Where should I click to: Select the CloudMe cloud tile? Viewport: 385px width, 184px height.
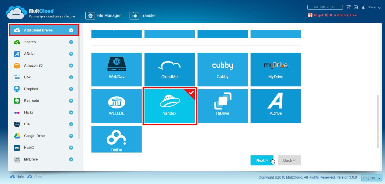169,70
